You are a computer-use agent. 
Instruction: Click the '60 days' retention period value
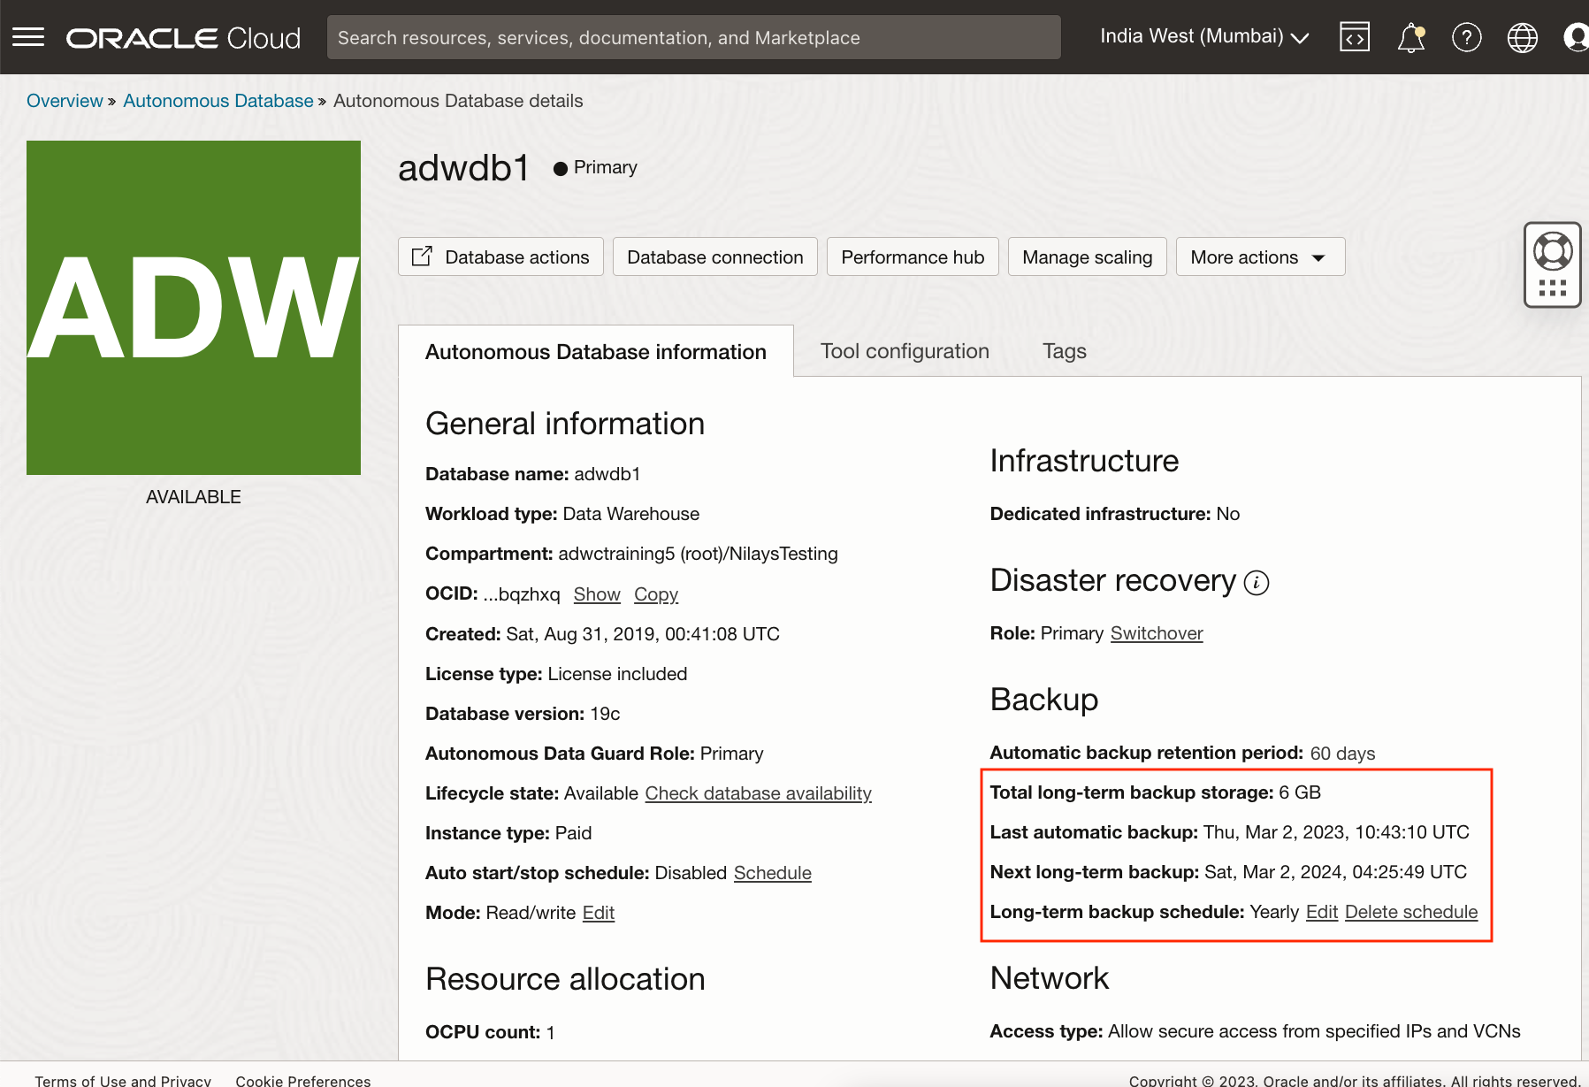coord(1343,754)
